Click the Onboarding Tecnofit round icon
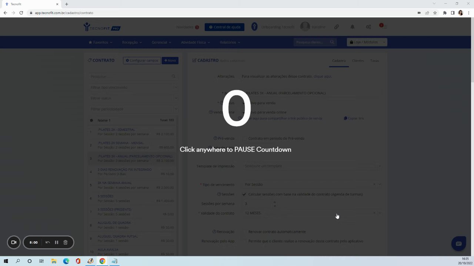 pyautogui.click(x=254, y=27)
